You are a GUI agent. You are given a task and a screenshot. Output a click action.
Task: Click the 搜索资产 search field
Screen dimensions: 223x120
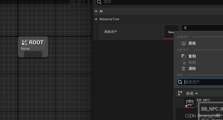tap(200, 82)
